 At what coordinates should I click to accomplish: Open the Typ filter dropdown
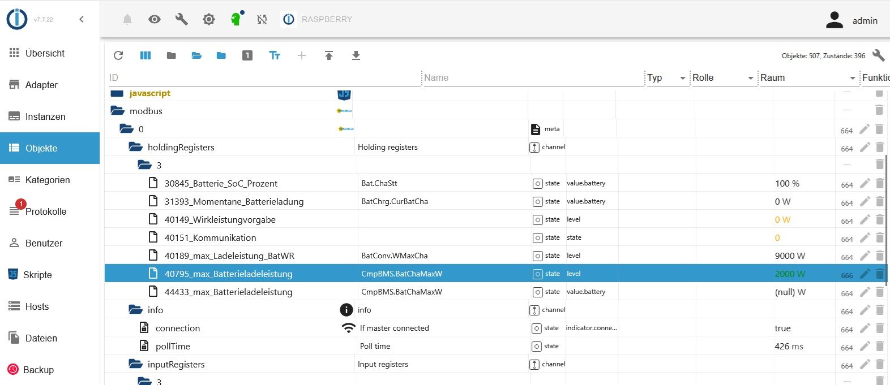click(x=682, y=78)
